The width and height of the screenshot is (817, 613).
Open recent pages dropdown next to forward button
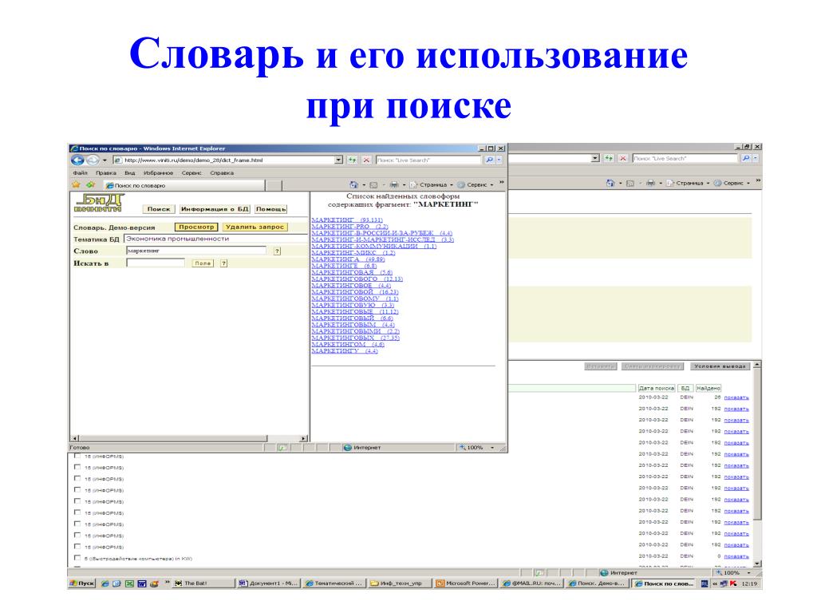point(105,160)
